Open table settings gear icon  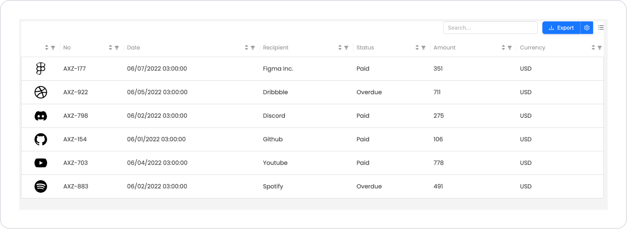[x=587, y=28]
